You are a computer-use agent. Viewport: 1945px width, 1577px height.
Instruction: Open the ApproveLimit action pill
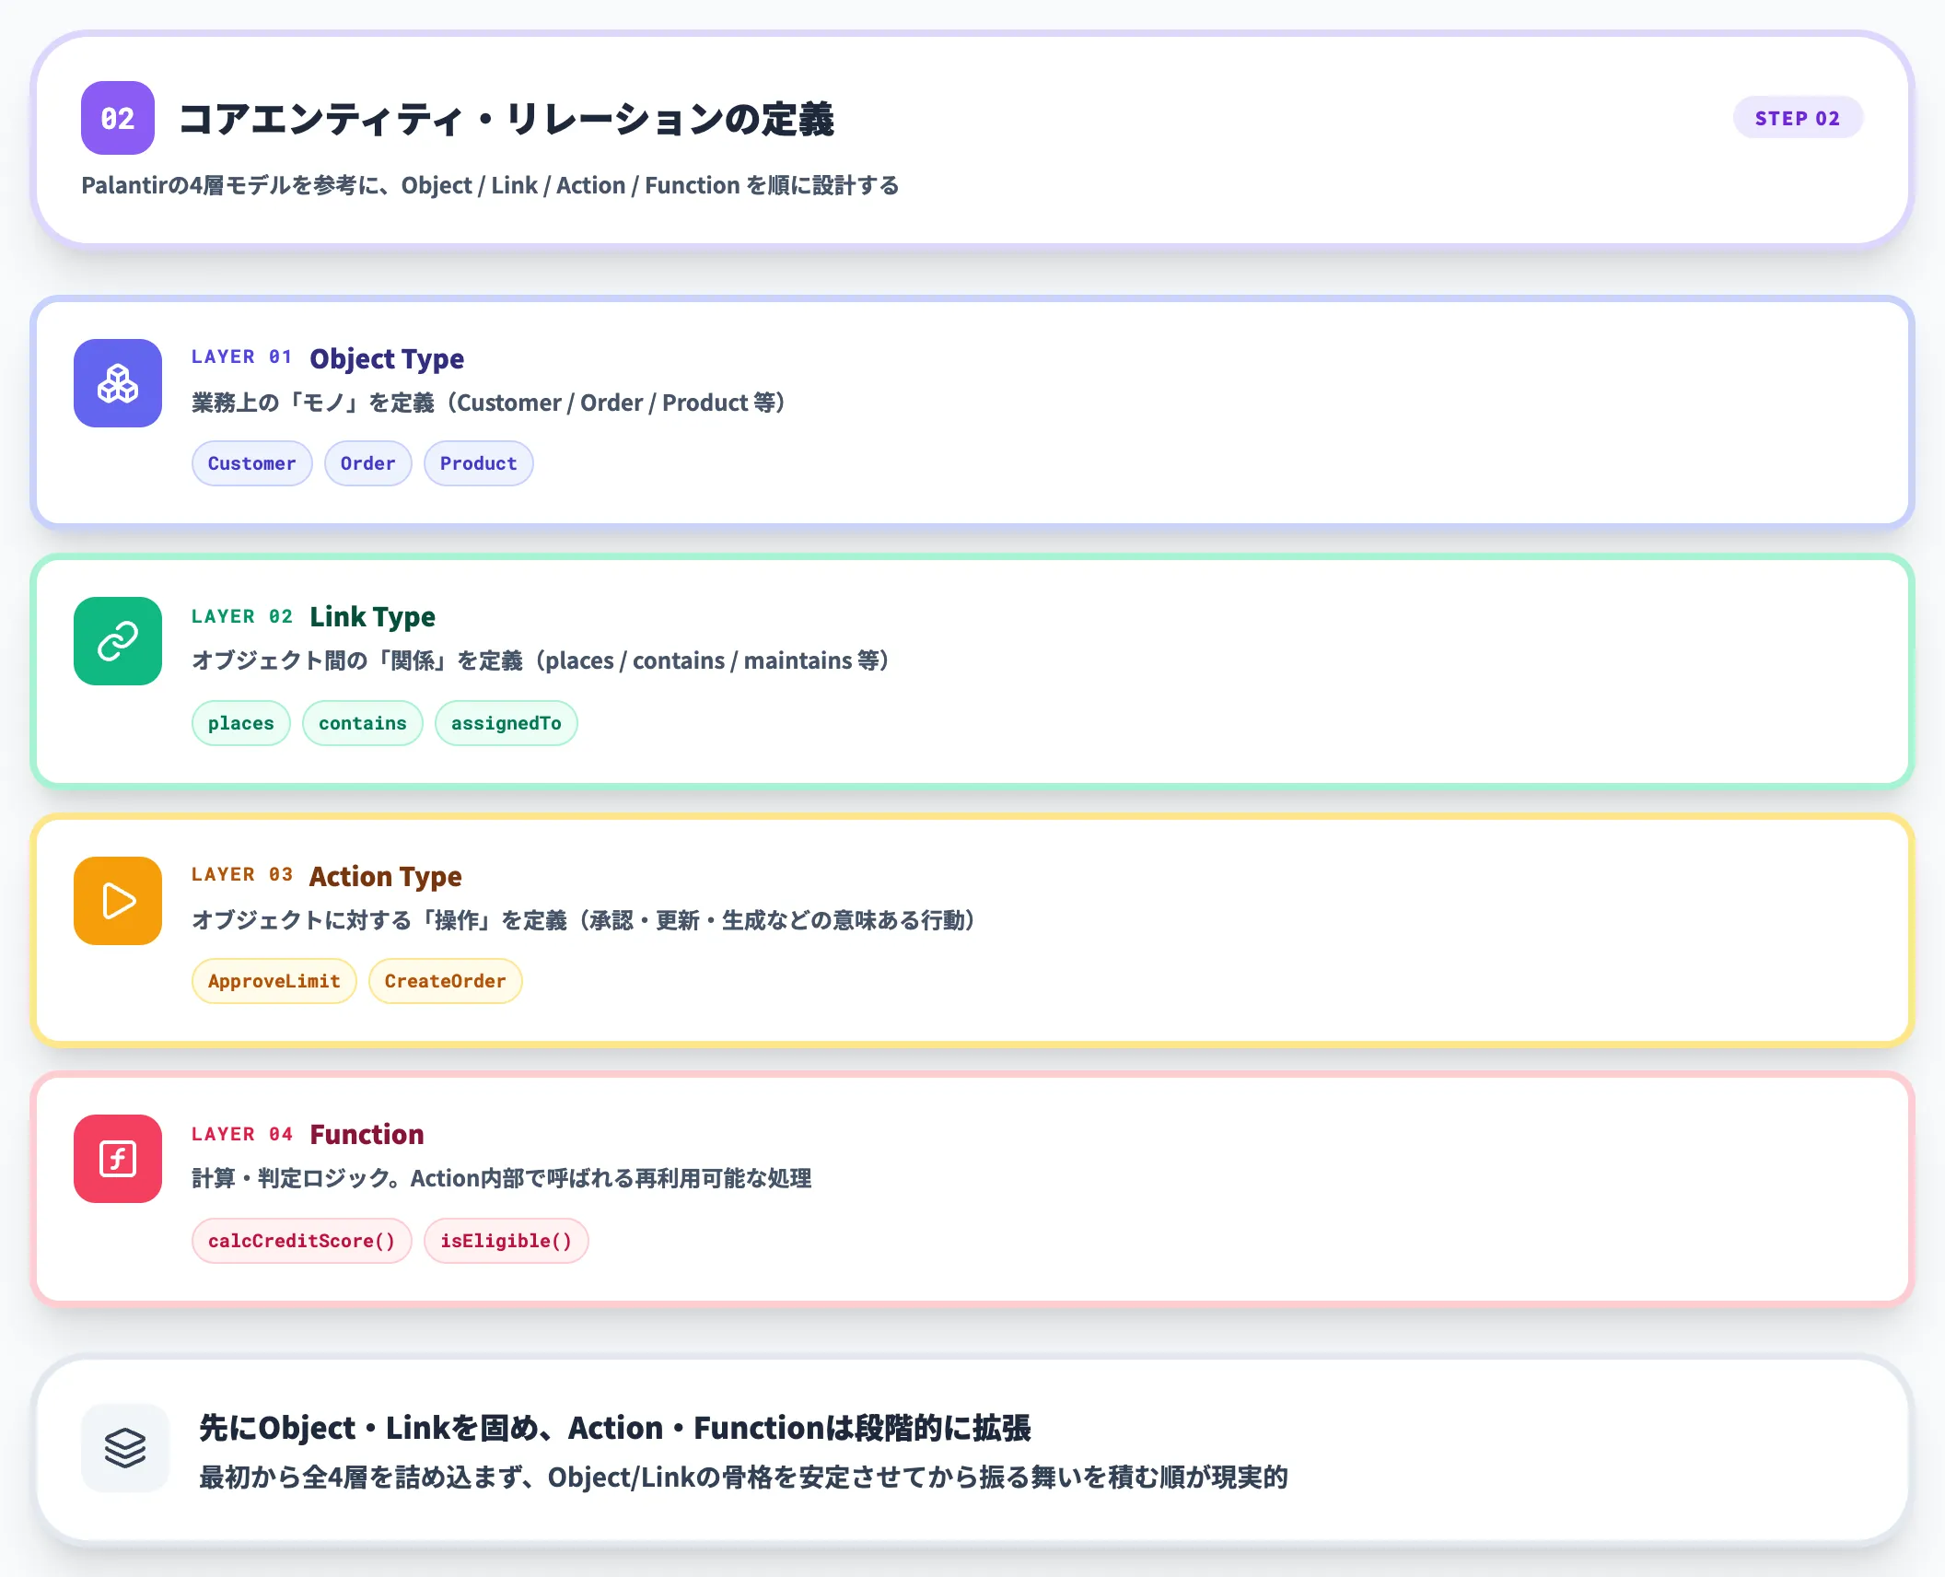pyautogui.click(x=274, y=981)
